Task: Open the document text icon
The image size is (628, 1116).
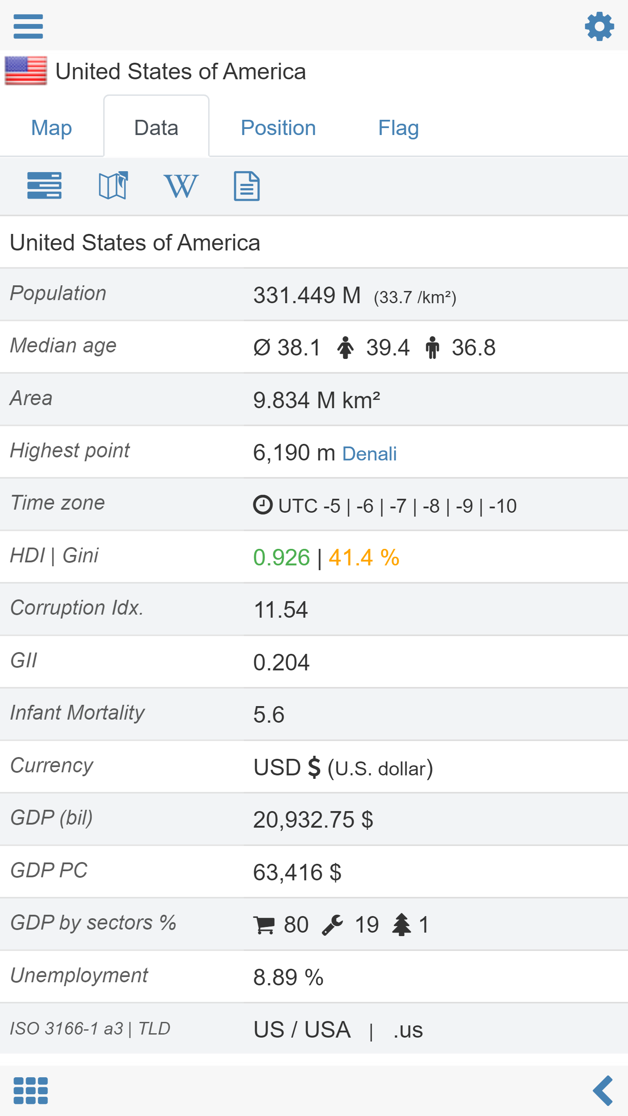Action: click(246, 186)
